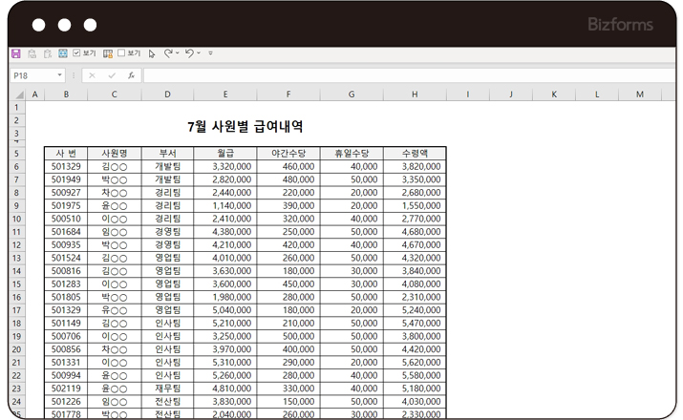The image size is (683, 420).
Task: Click the Undo arrow icon
Action: [x=189, y=53]
